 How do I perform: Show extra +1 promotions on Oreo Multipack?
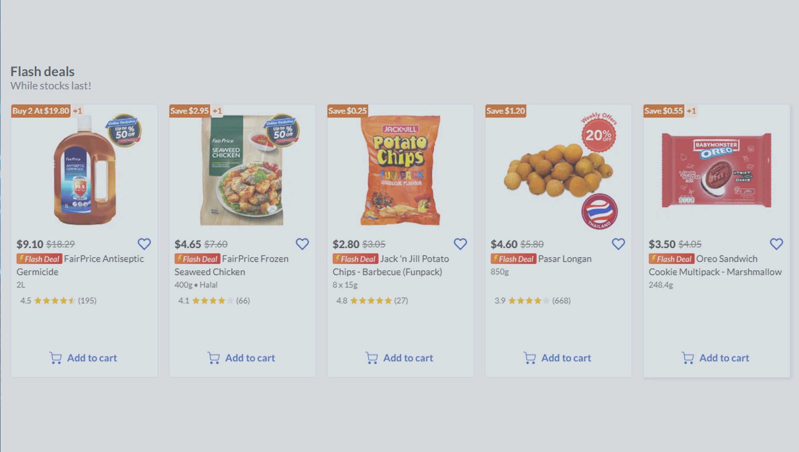pos(691,111)
